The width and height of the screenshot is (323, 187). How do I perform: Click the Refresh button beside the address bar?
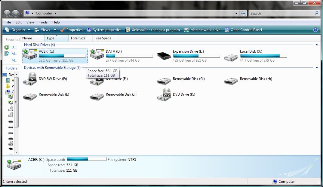pos(243,14)
